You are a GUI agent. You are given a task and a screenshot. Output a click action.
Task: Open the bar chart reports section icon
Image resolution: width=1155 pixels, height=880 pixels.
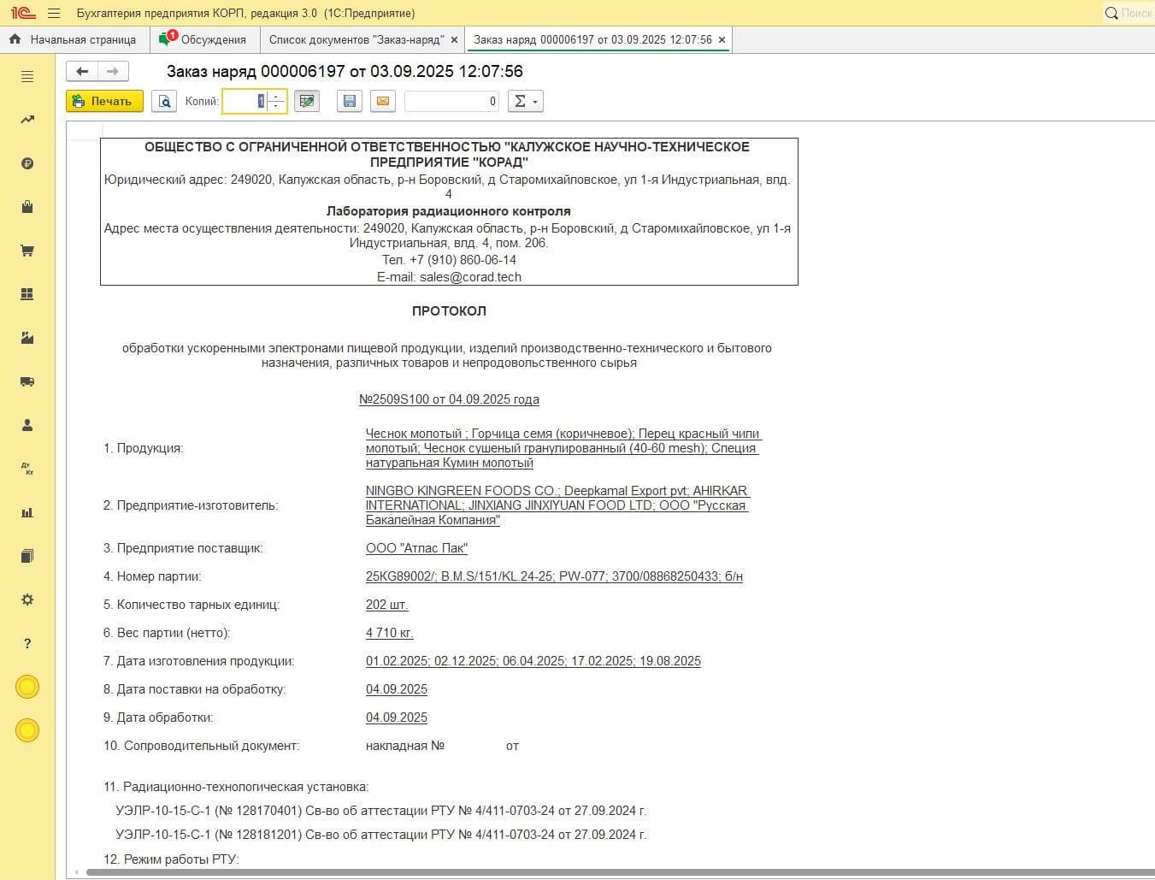click(x=27, y=512)
